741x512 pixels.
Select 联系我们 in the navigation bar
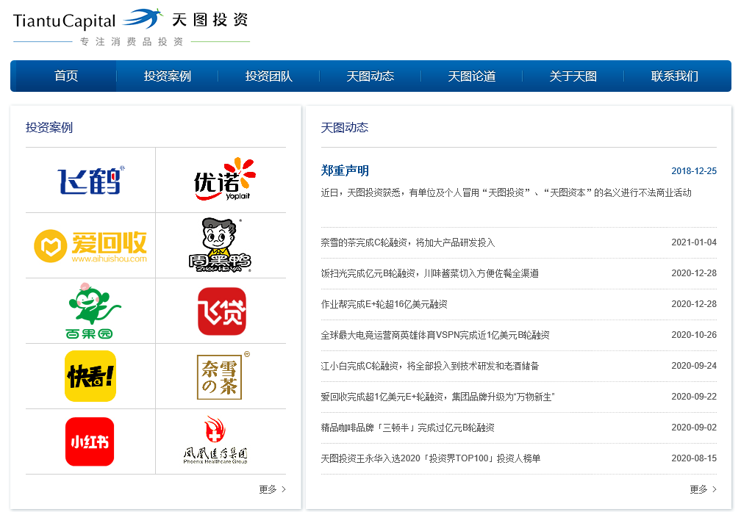(x=674, y=76)
